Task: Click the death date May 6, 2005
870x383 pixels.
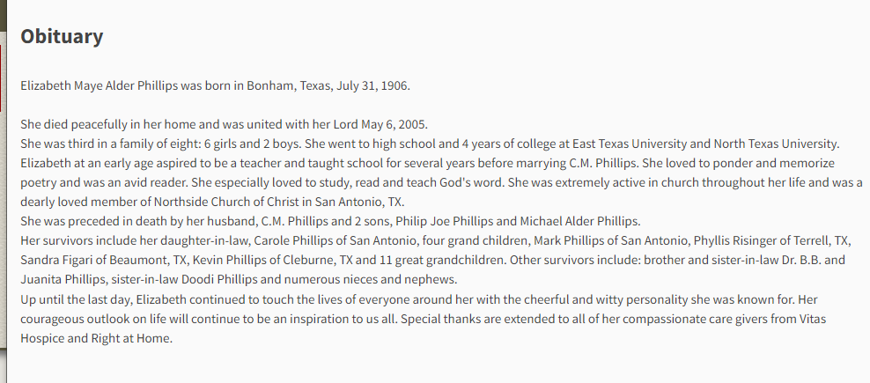Action: click(x=394, y=124)
